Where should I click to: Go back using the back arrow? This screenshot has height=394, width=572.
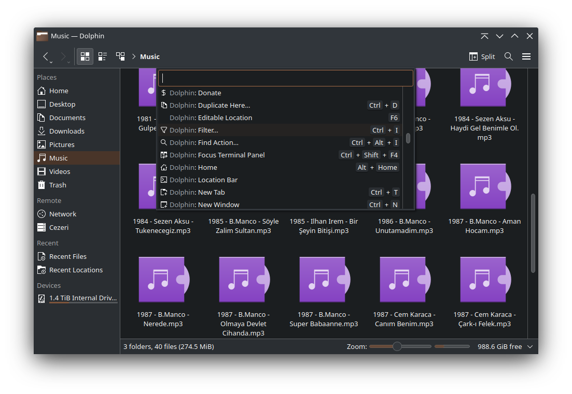point(46,56)
